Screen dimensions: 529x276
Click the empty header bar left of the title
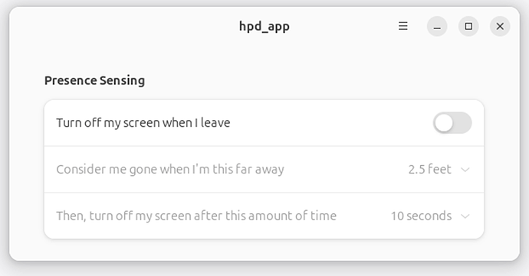[x=125, y=26]
